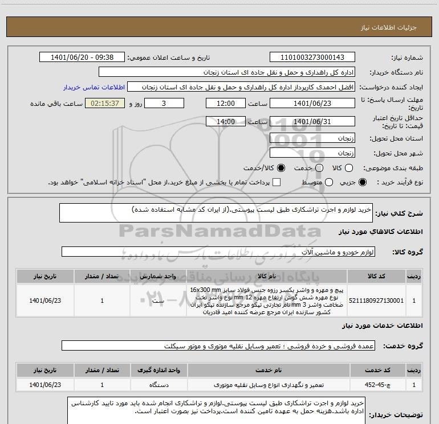The height and width of the screenshot is (424, 439).
Task: Click service name تعمیر و نگهداری انواع وسایل
Action: (x=269, y=385)
